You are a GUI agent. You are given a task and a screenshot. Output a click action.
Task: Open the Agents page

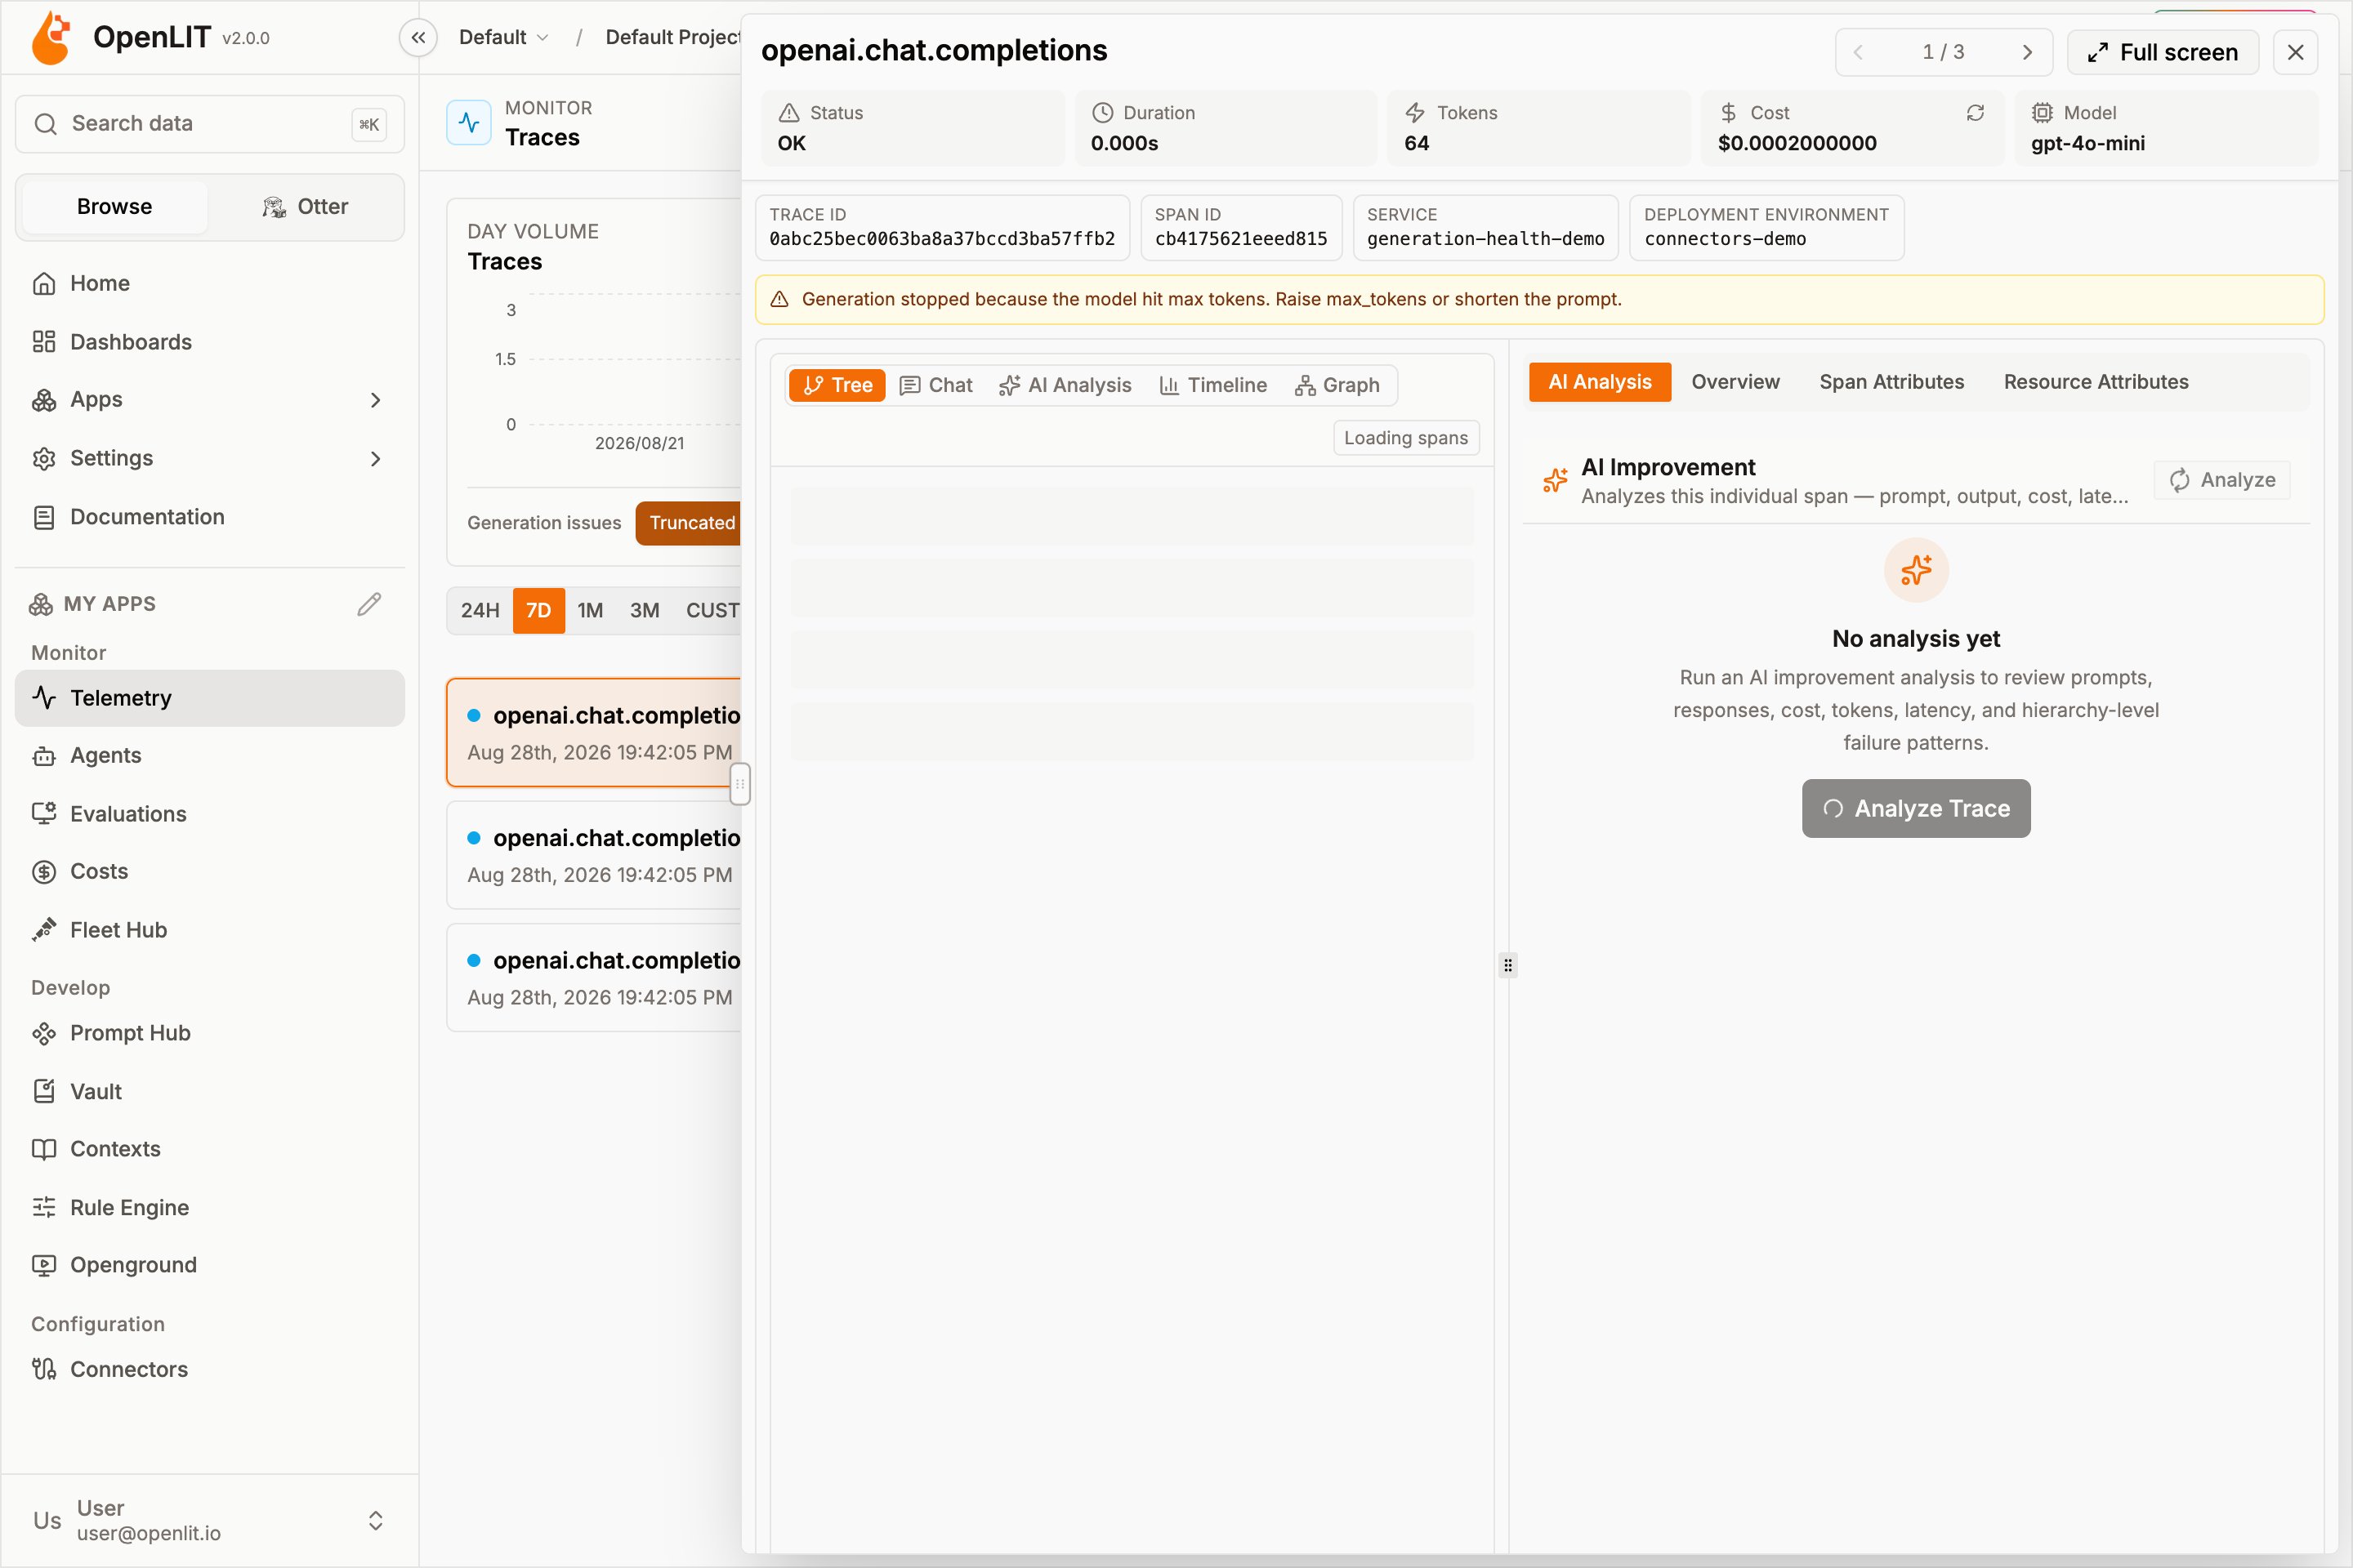point(210,756)
